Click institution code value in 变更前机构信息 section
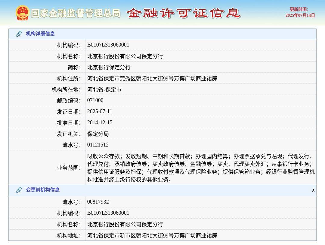325x245 pixels. [108, 213]
